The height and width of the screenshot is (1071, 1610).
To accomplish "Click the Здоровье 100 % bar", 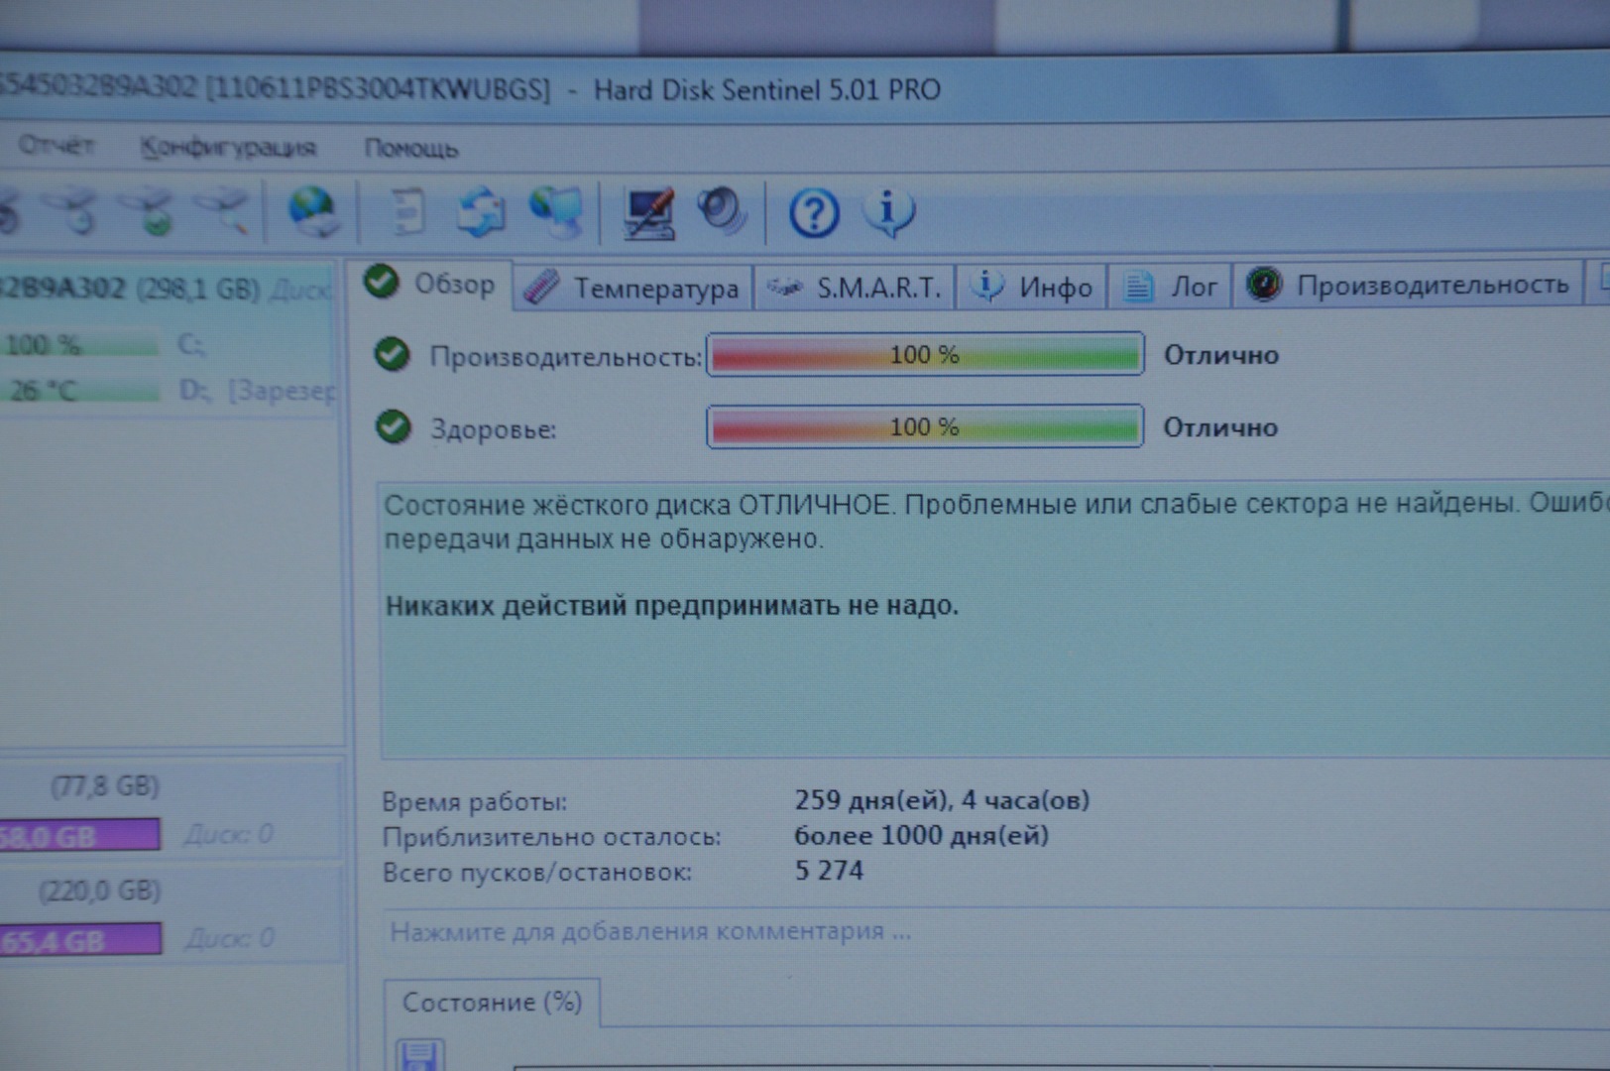I will (925, 427).
